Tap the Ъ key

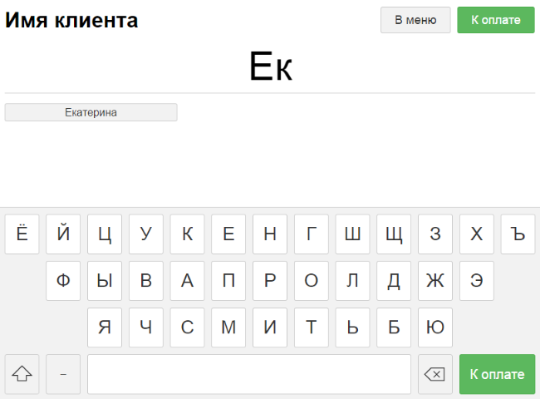(518, 234)
